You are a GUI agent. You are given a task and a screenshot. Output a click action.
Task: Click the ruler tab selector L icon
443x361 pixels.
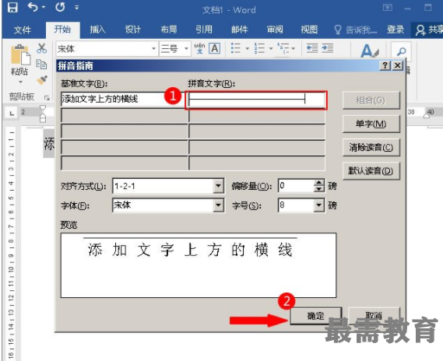(12, 113)
